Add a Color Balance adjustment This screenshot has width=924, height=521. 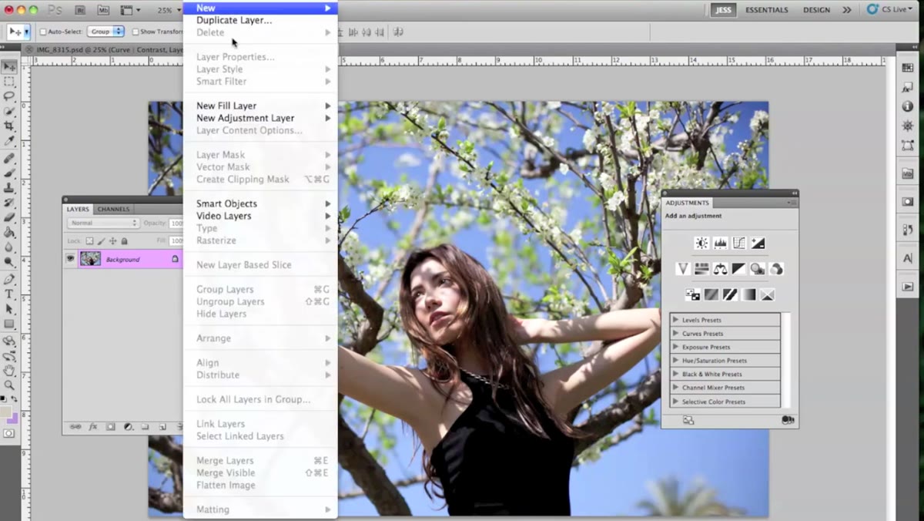click(720, 269)
